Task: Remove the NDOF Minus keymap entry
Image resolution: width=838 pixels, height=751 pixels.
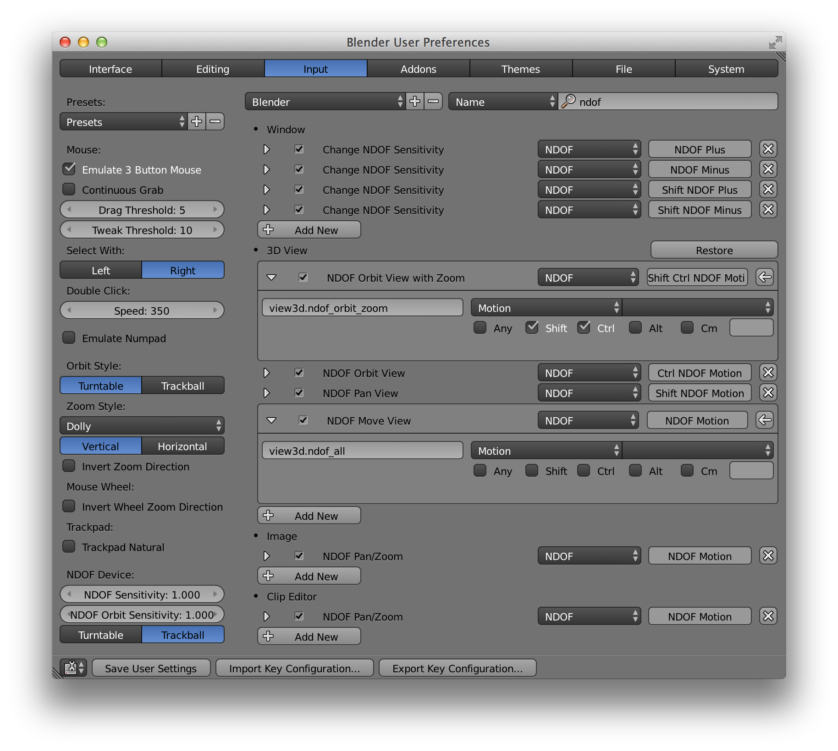Action: [768, 169]
